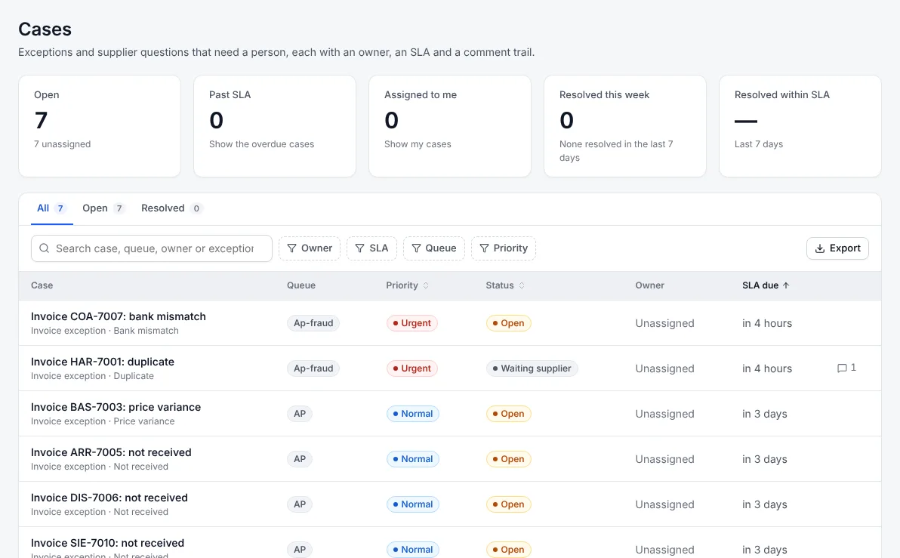
Task: Click 'in 4 hours' SLA on COA-7007 row
Action: [x=767, y=323]
